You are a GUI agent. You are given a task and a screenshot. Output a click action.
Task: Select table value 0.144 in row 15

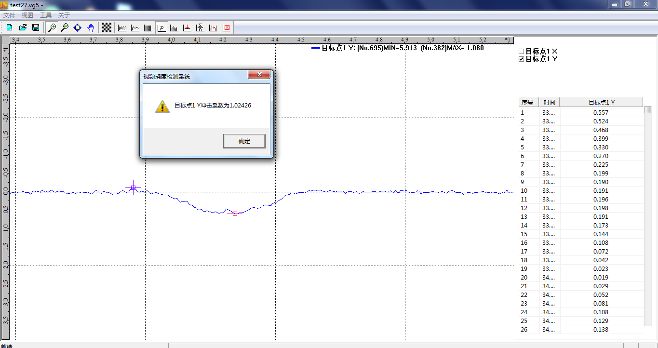(x=601, y=234)
